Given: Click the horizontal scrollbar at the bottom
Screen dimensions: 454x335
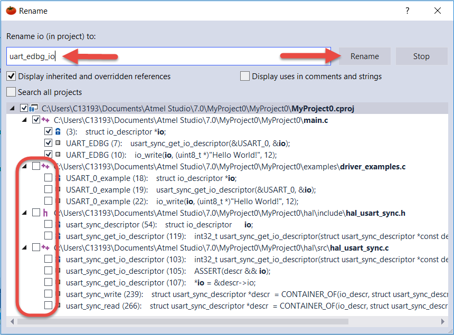Looking at the screenshot, I should click(211, 321).
